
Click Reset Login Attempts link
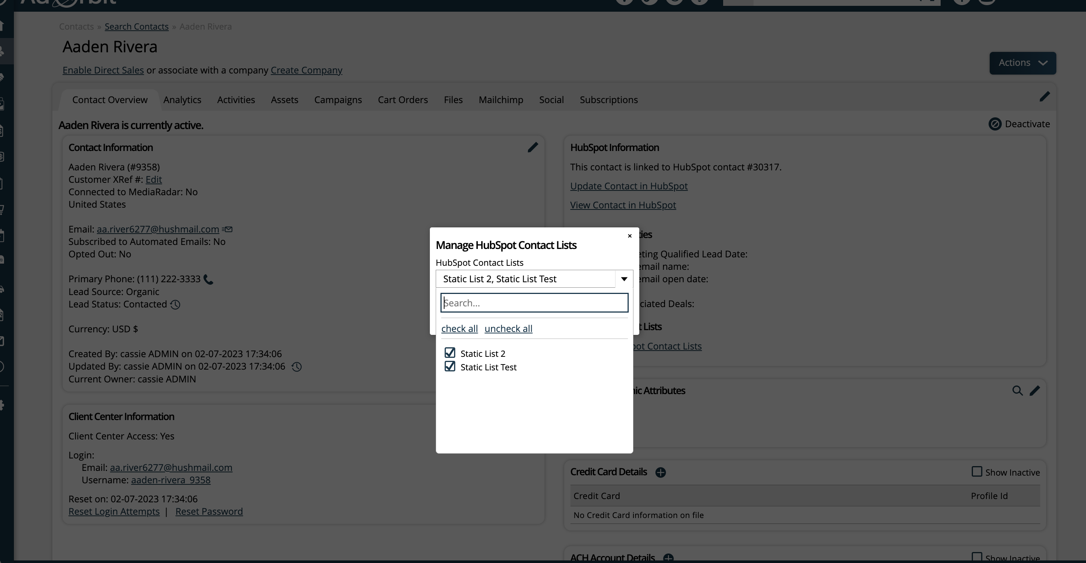click(x=114, y=512)
